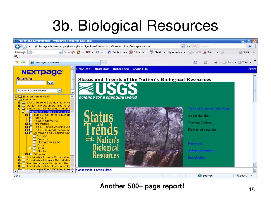This screenshot has height=203, width=271.
Task: Select the Bacteria tree item
Action: [x=43, y=139]
